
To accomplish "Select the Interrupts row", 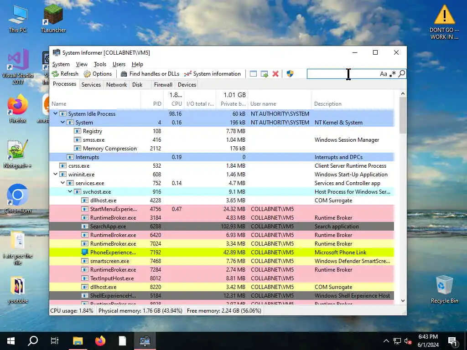I will click(222, 157).
